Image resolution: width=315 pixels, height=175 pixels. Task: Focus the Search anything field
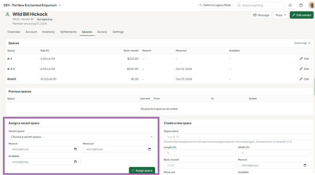pos(260,5)
